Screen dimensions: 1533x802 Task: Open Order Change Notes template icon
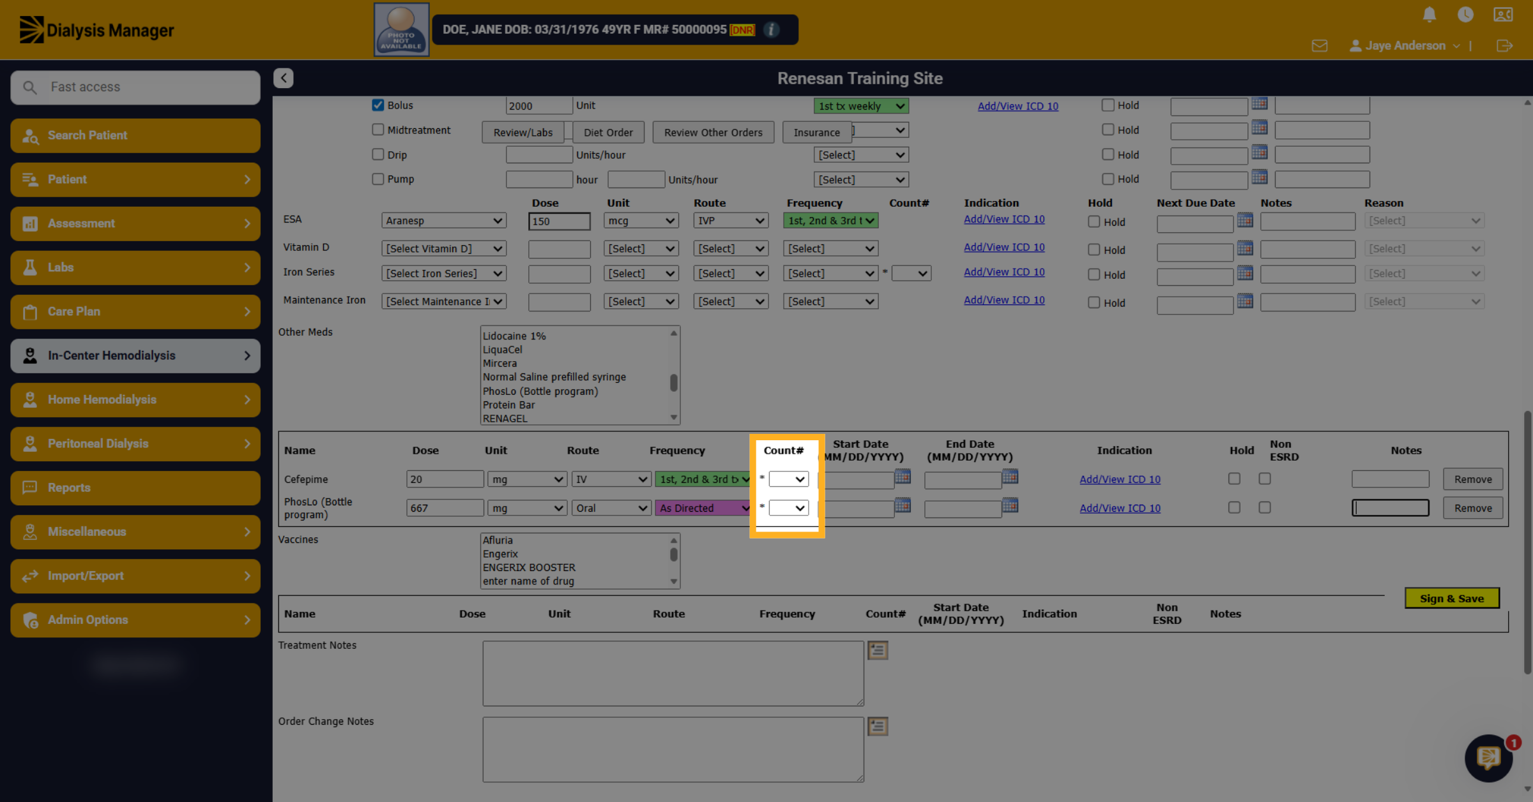click(x=878, y=726)
